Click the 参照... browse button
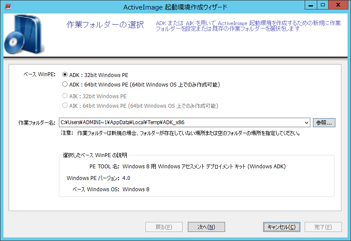Image resolution: width=351 pixels, height=241 pixels. (x=324, y=122)
